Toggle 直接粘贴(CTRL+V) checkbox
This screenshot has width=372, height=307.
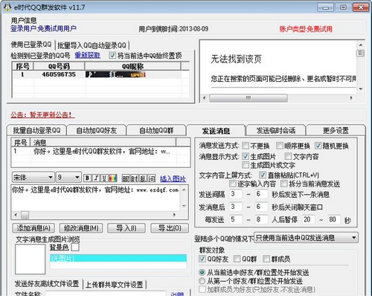coord(263,175)
